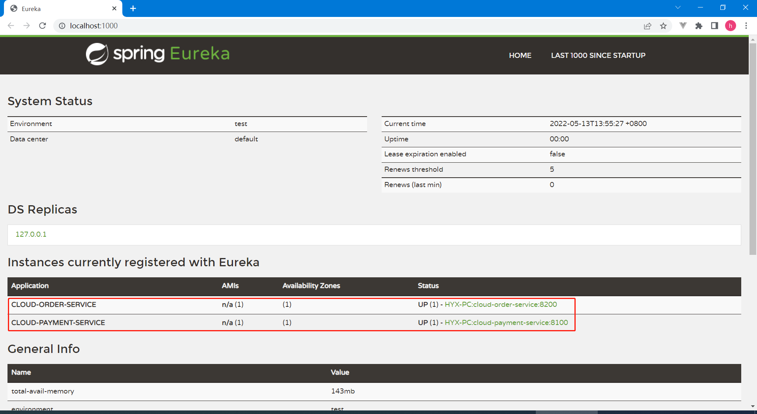757x414 pixels.
Task: Select the Eureka browser tab
Action: click(63, 8)
